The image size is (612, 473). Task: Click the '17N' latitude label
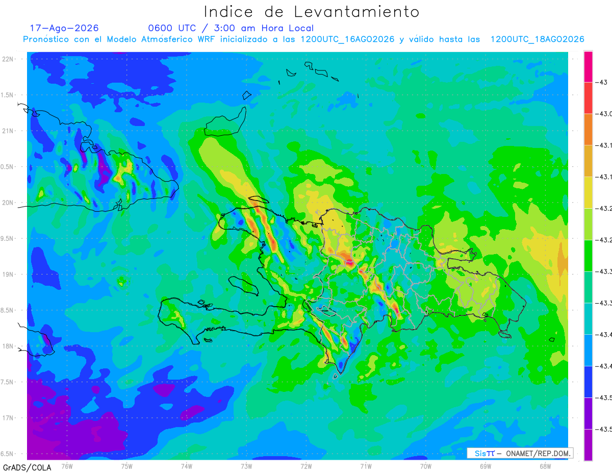coord(8,418)
